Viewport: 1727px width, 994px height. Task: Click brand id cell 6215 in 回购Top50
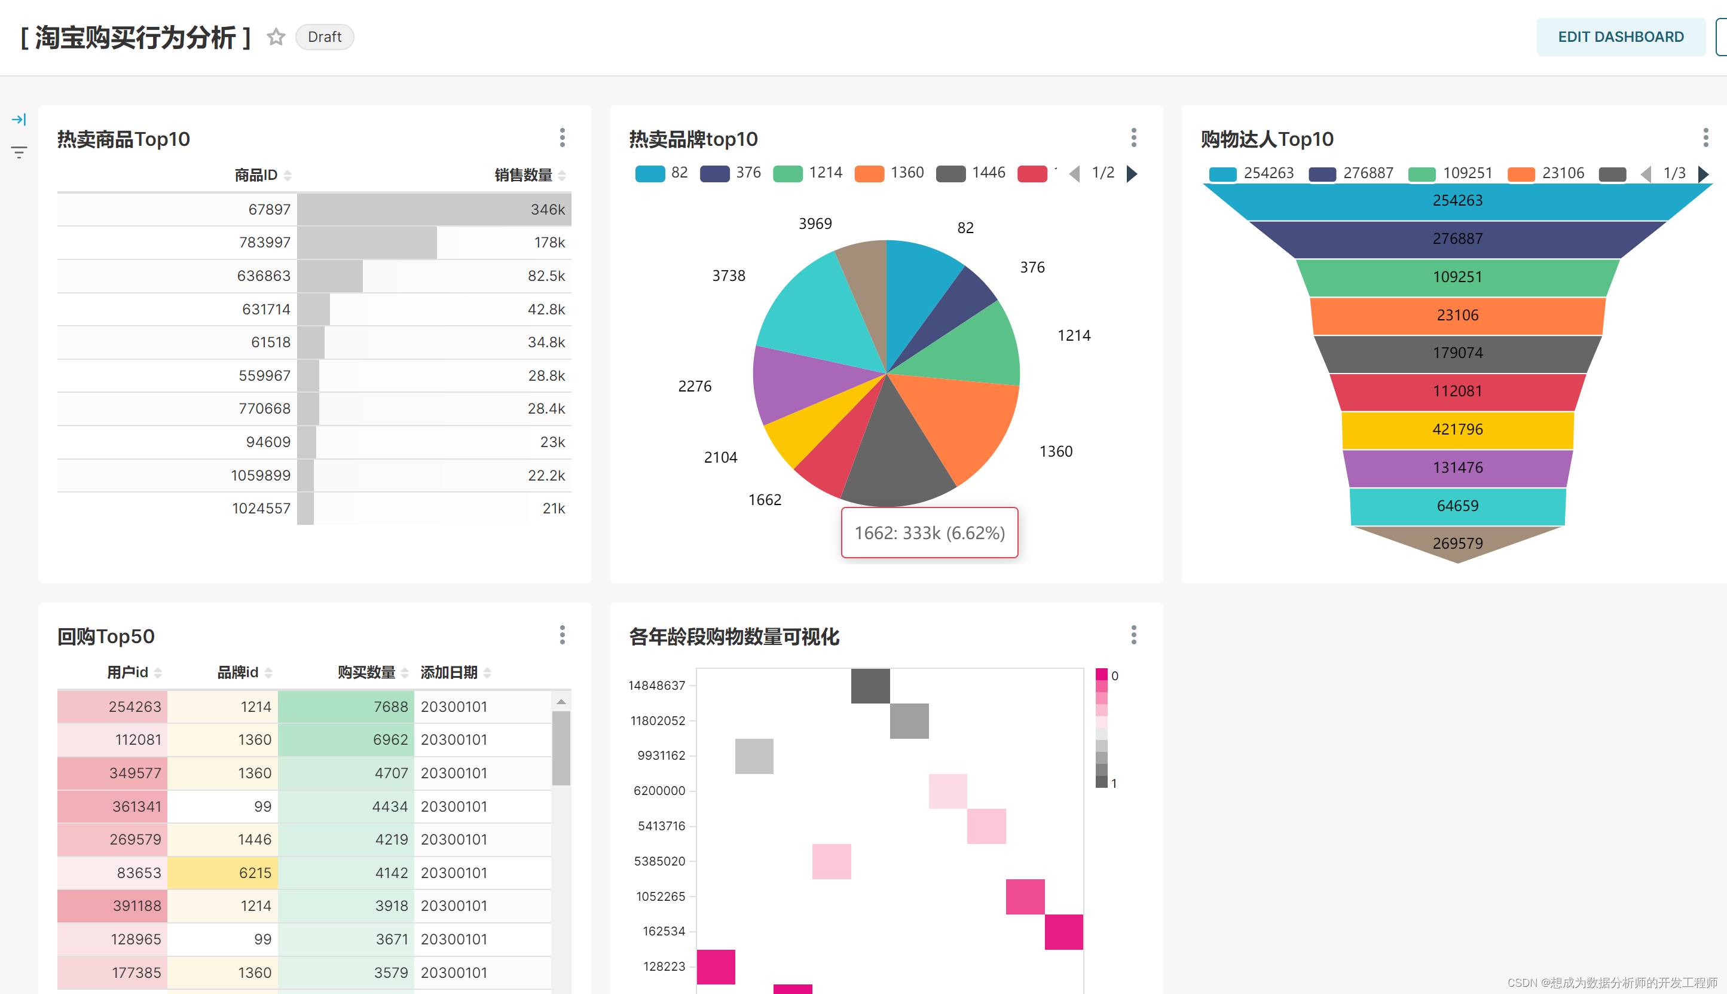(222, 873)
